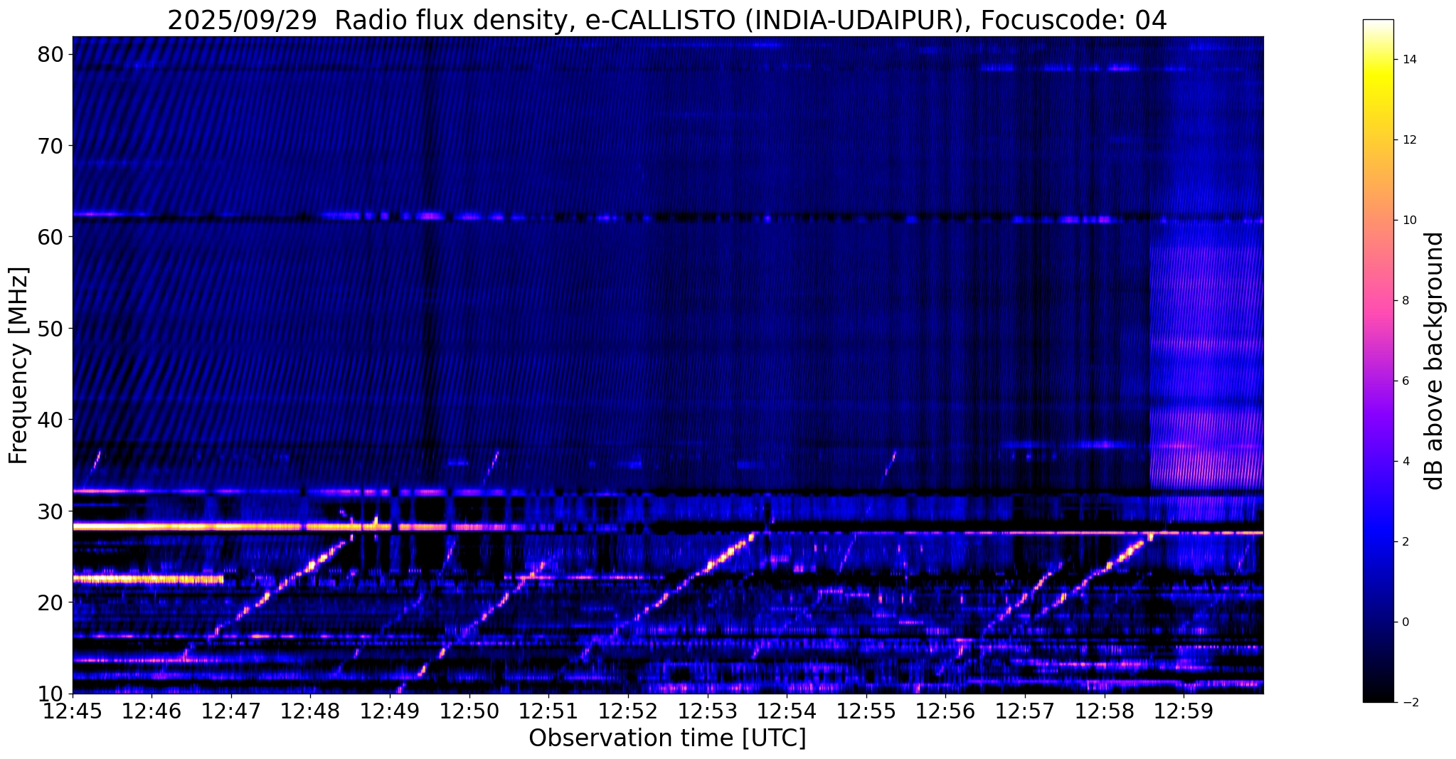
Task: Click the 12:54 time axis label
Action: (787, 711)
